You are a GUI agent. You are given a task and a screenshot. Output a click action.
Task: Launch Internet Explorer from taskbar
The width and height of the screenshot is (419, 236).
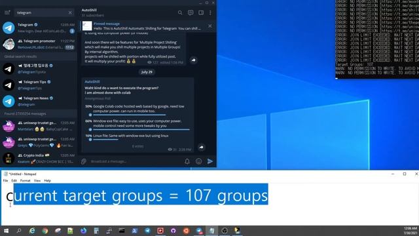32,231
